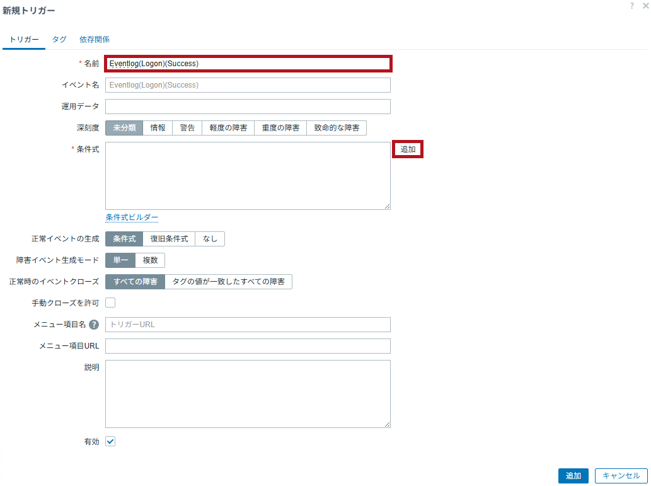Close the new trigger dialog with X
The width and height of the screenshot is (651, 486).
pyautogui.click(x=645, y=6)
